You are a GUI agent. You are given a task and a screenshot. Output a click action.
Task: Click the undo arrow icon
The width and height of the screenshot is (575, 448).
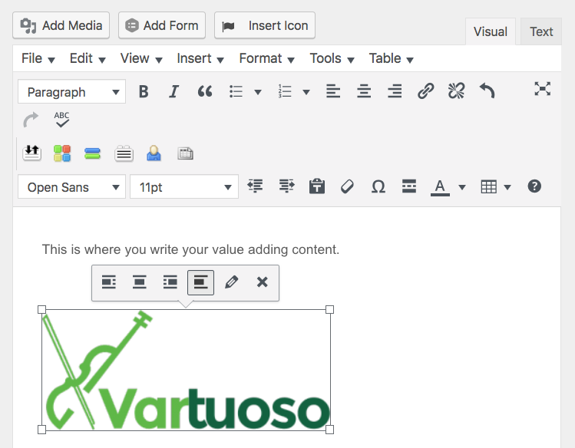coord(487,91)
